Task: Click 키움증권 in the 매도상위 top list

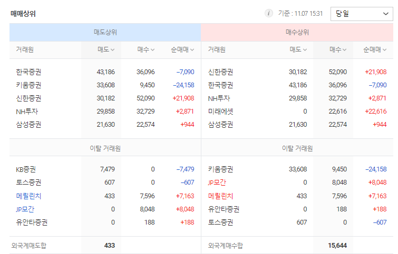Action: coord(28,85)
